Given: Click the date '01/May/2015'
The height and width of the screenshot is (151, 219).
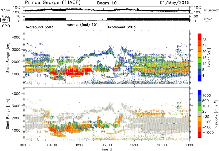Looking at the screenshot, I should click(175, 3).
